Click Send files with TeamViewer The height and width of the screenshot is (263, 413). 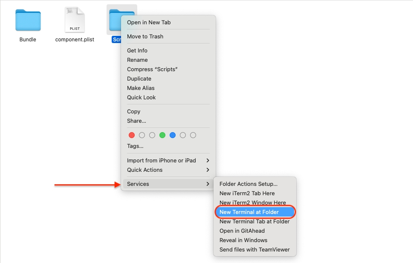pos(254,250)
